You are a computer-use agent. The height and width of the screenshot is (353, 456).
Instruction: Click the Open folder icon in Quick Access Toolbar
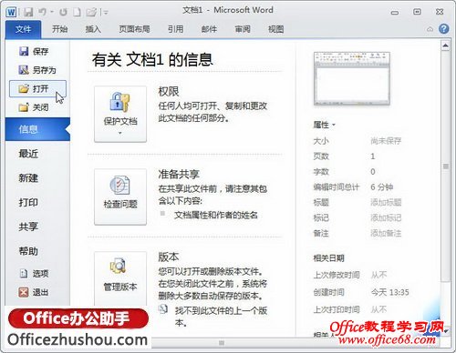click(x=91, y=12)
